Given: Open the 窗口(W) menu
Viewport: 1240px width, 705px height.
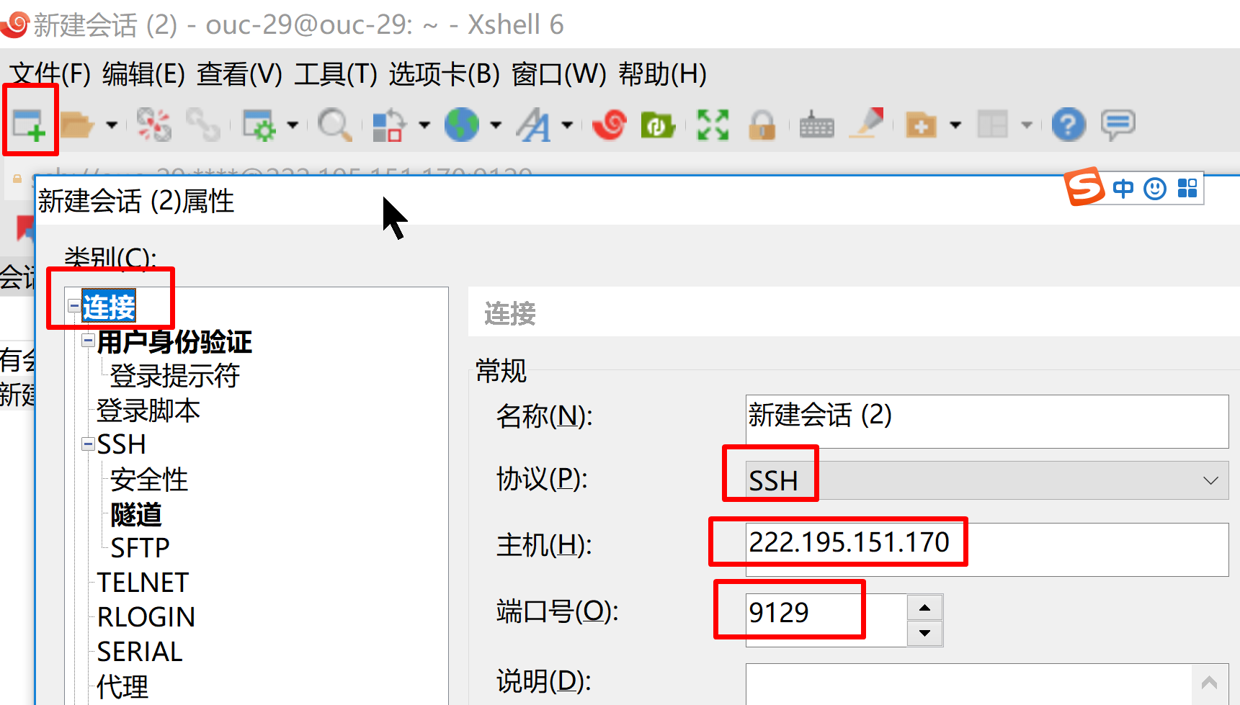Looking at the screenshot, I should point(559,73).
